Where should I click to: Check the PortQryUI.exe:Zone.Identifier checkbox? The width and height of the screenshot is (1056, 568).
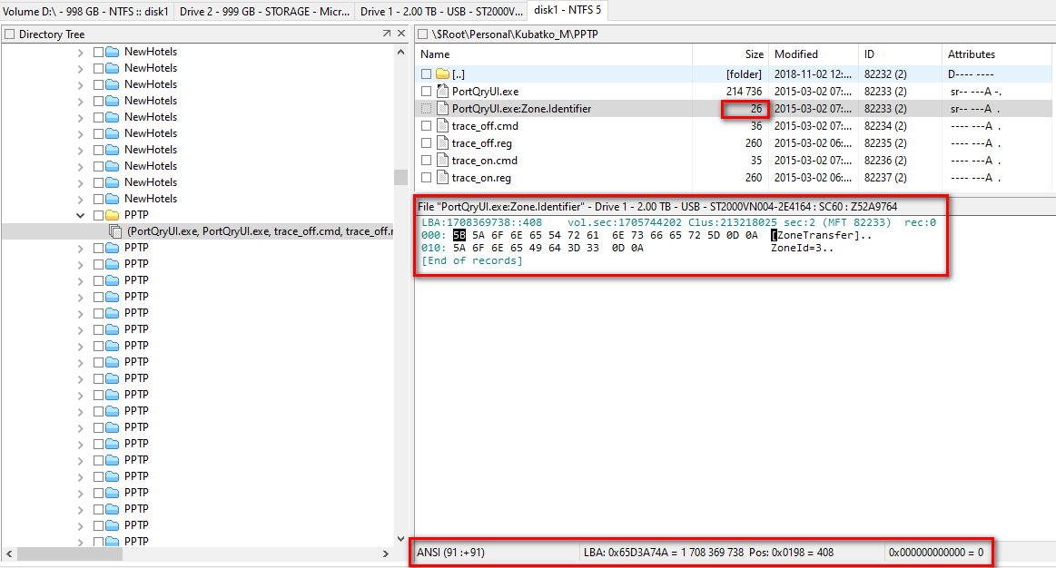click(427, 109)
